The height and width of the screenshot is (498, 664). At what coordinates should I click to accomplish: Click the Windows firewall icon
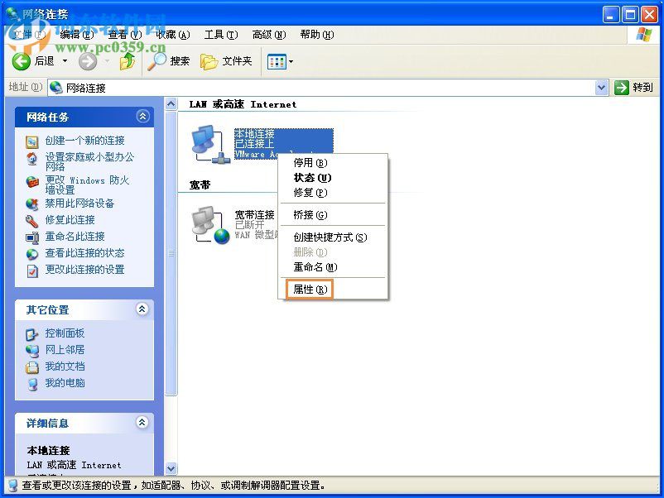pyautogui.click(x=31, y=182)
